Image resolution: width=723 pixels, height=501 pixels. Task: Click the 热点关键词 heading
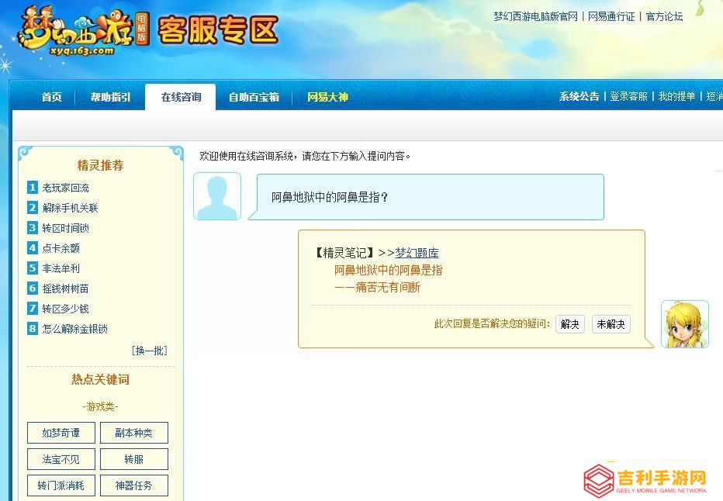[x=100, y=379]
